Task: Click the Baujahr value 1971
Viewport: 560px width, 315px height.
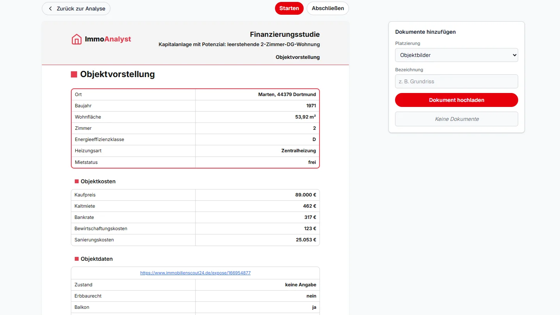Action: coord(311,106)
